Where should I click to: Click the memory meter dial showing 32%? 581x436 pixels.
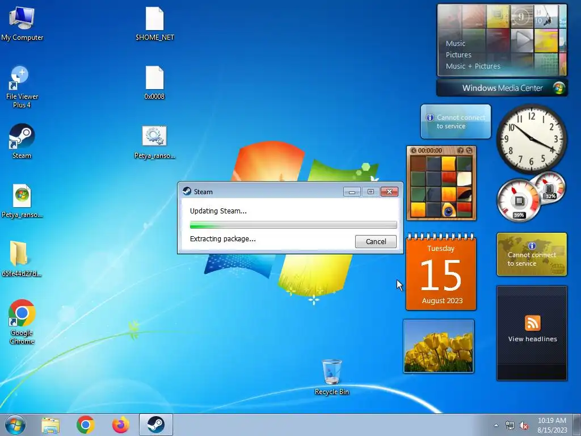(549, 187)
